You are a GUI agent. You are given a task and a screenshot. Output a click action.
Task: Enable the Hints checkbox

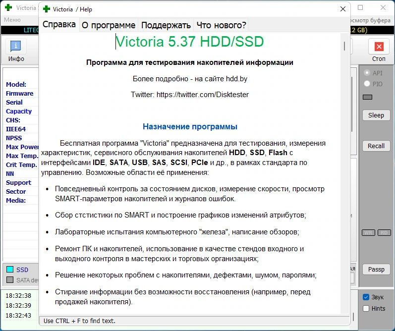(x=366, y=308)
